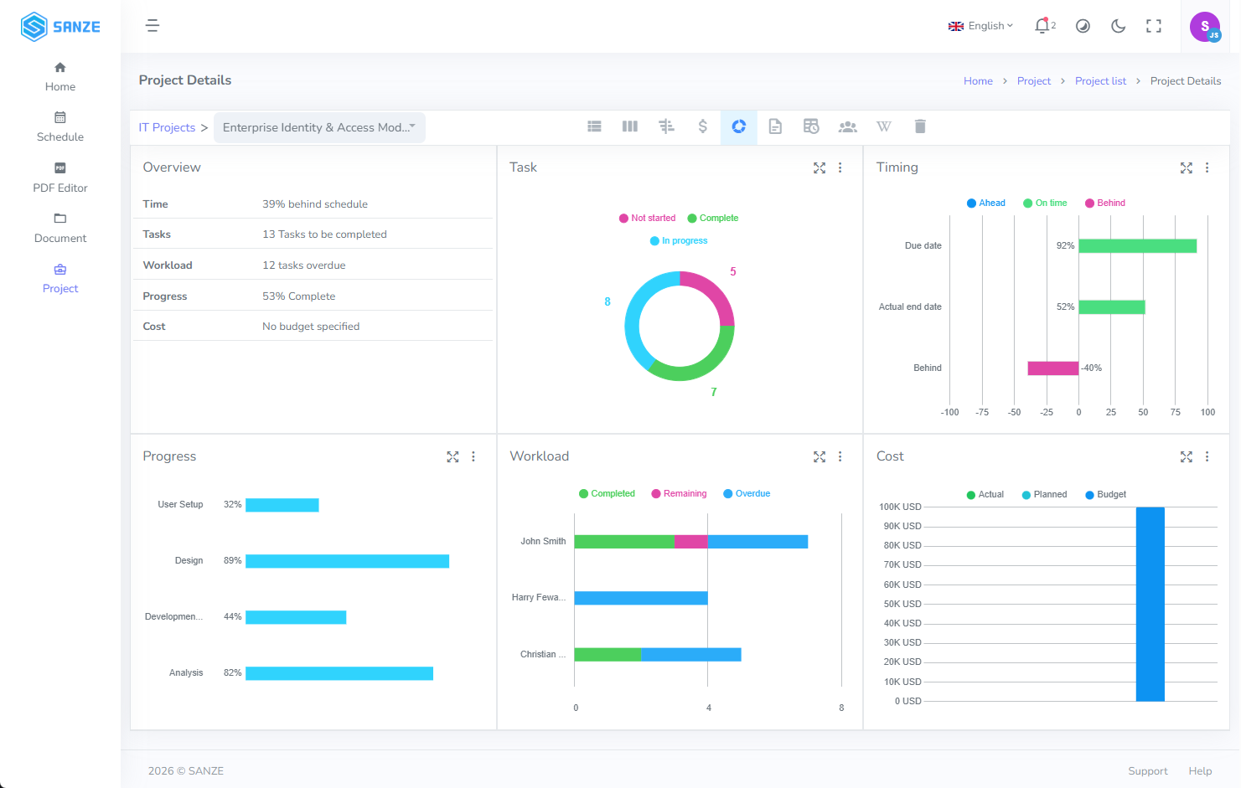
Task: Go to Schedule in the sidebar
Action: pos(60,127)
